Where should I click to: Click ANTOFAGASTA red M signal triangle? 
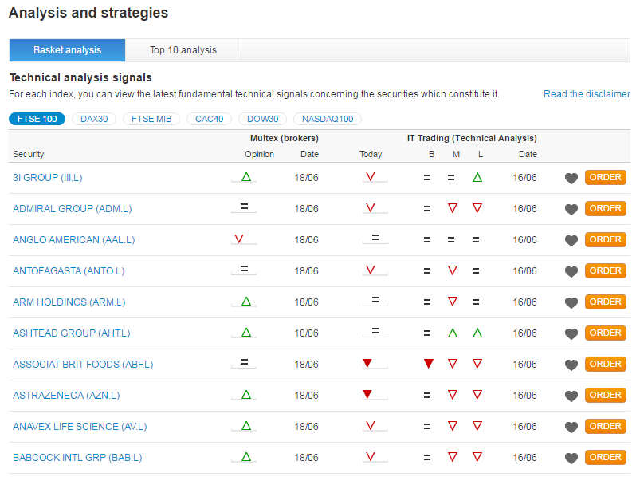(453, 270)
